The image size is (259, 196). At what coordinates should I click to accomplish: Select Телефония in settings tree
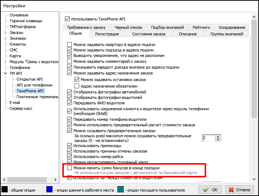[x=20, y=68]
